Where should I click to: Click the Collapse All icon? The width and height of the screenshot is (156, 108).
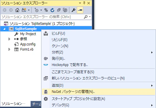tap(59, 10)
